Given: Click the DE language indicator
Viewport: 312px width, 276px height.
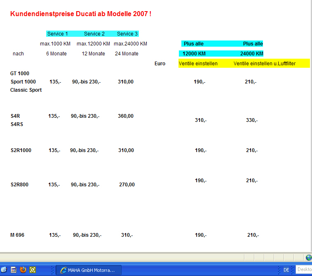Looking at the screenshot, I should point(286,270).
